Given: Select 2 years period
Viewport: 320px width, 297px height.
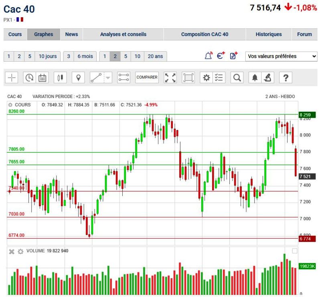Looking at the screenshot, I should tap(115, 56).
